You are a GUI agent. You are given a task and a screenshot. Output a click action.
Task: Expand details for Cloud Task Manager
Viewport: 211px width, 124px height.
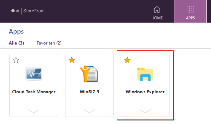pyautogui.click(x=34, y=111)
